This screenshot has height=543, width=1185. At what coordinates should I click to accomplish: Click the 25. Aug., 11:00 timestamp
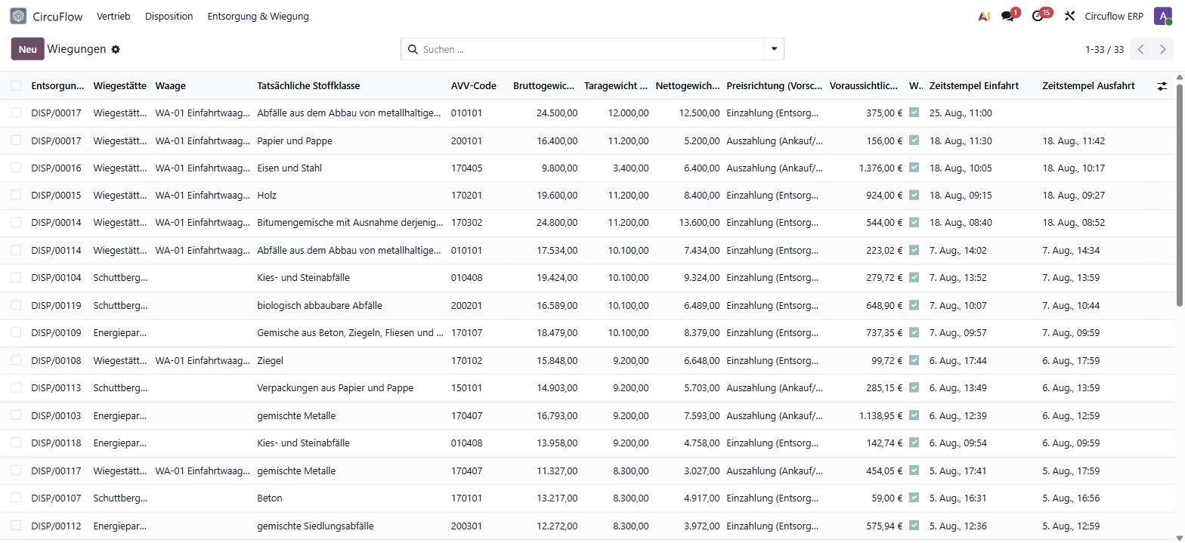click(961, 113)
